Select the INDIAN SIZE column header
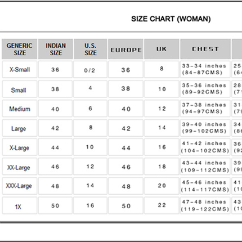 (56, 49)
